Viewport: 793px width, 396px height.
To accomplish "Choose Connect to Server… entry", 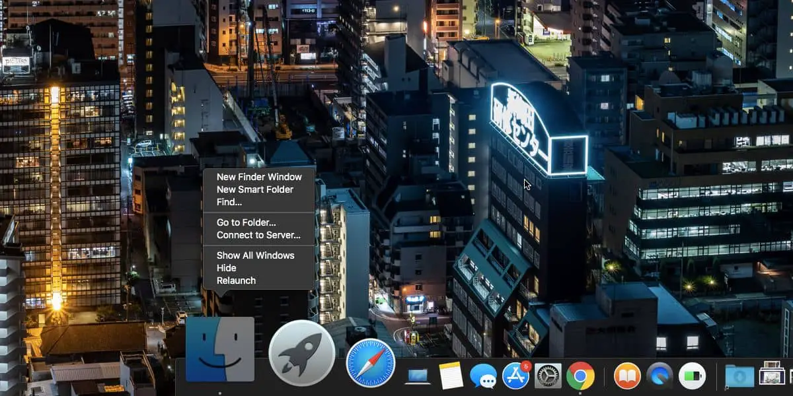I will point(258,235).
